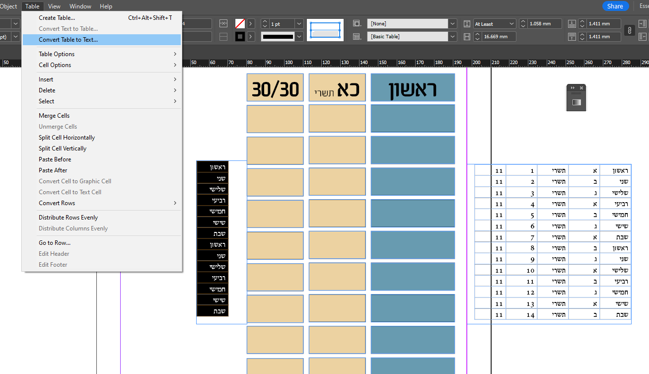The image size is (649, 374).
Task: Open the 1 pt stroke weight dropdown
Action: (x=298, y=23)
